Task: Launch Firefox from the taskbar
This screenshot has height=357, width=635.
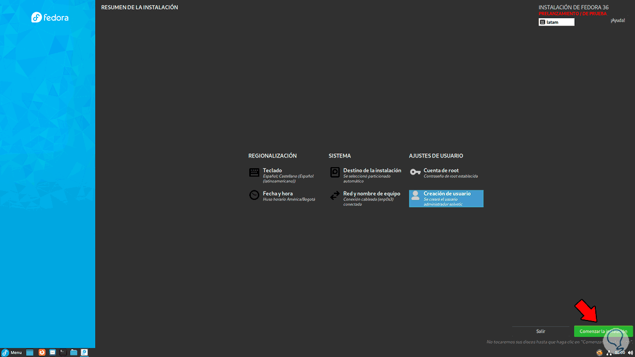Action: click(x=42, y=352)
